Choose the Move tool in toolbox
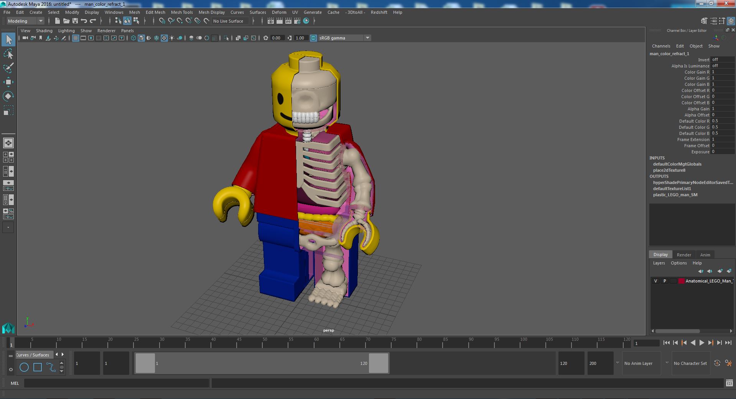Screen dimensions: 736x399 point(8,82)
